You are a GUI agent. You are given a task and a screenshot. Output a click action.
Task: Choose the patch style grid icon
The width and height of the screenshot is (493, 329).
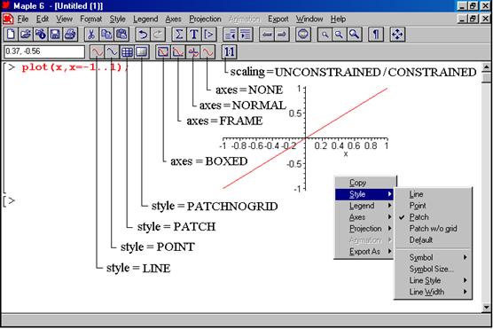127,52
